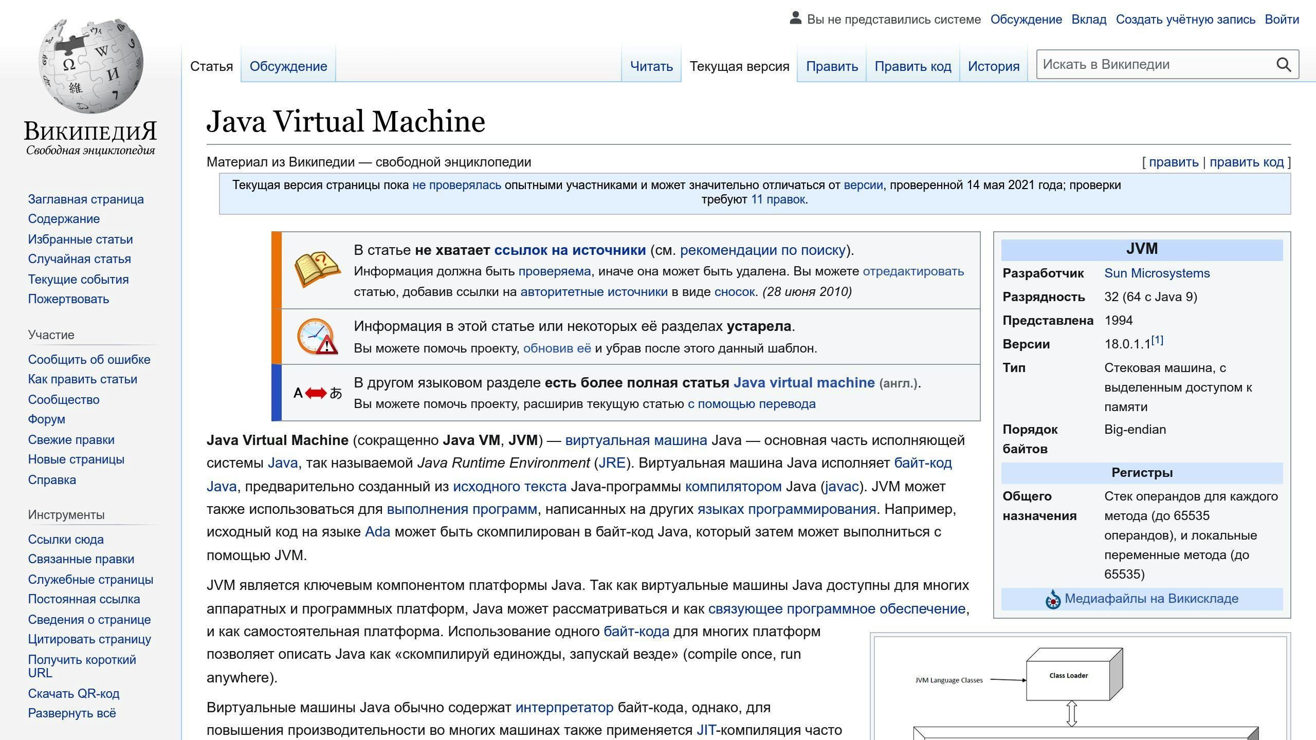Click the 'обновив её' link
Image resolution: width=1316 pixels, height=740 pixels.
pyautogui.click(x=557, y=348)
